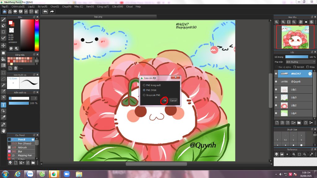Hide the Lớp1 layer

(276, 89)
